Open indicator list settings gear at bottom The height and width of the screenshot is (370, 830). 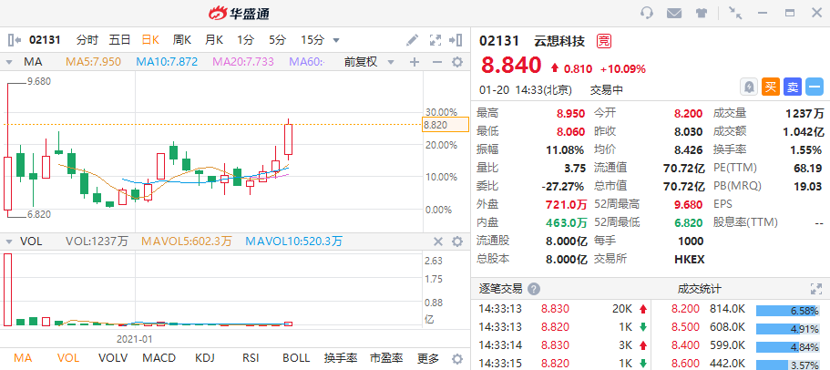(457, 358)
